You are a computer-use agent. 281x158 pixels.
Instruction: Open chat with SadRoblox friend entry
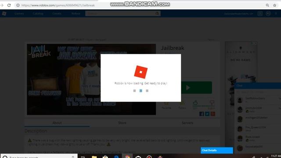pos(258,100)
